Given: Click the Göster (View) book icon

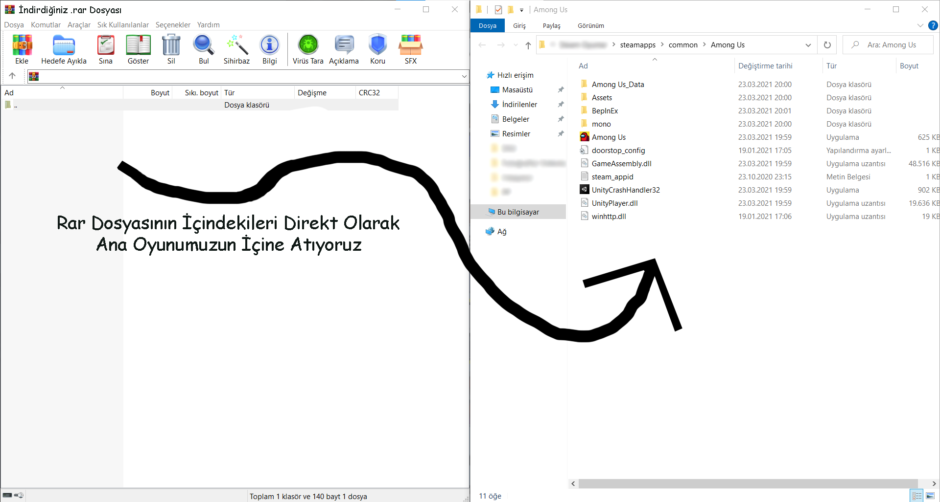Looking at the screenshot, I should pos(139,45).
